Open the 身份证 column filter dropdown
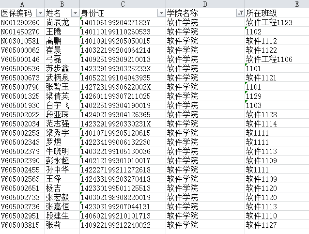Image resolution: width=309 pixels, height=234 pixels. (161, 13)
